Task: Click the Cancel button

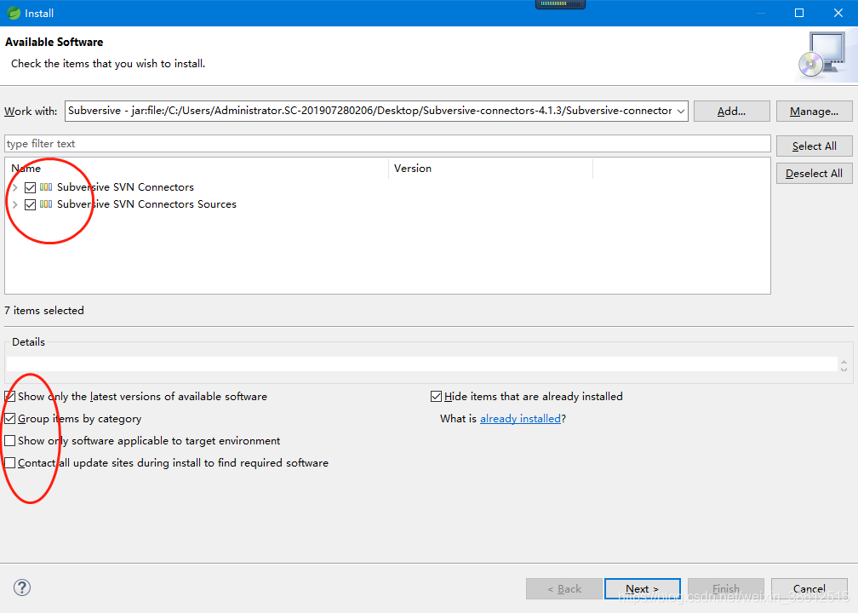Action: tap(809, 589)
